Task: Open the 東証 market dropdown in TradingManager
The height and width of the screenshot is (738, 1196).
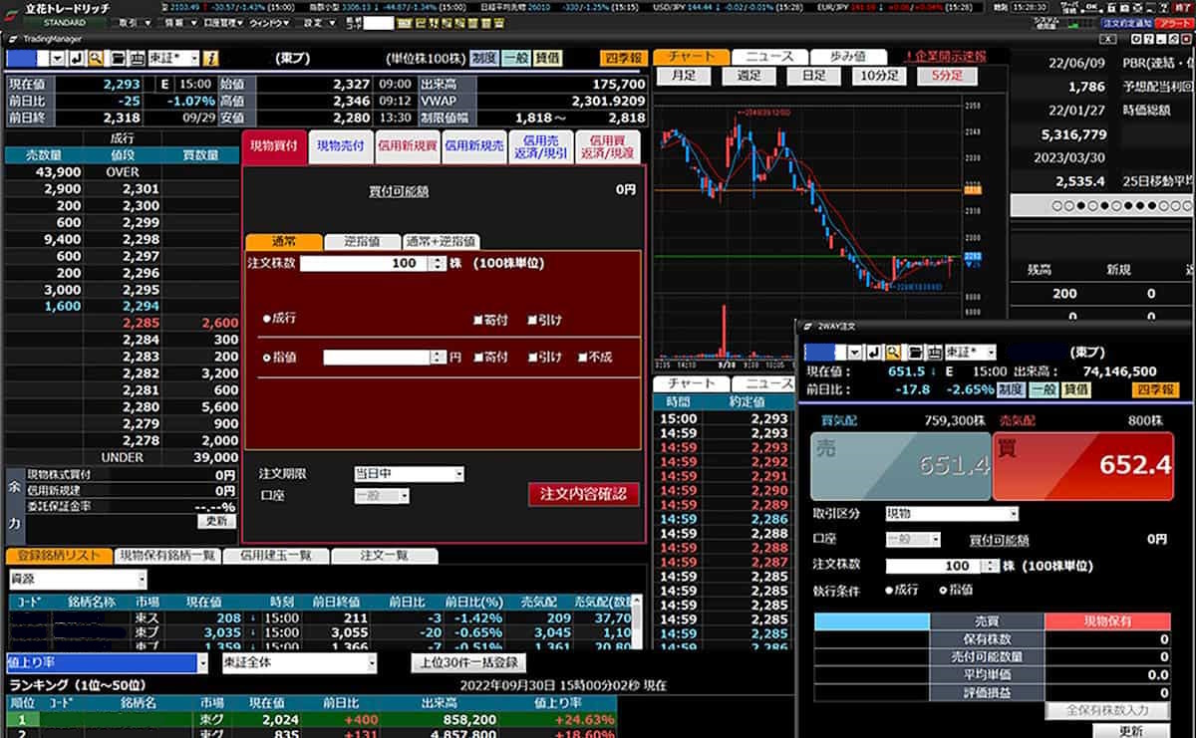Action: tap(173, 59)
